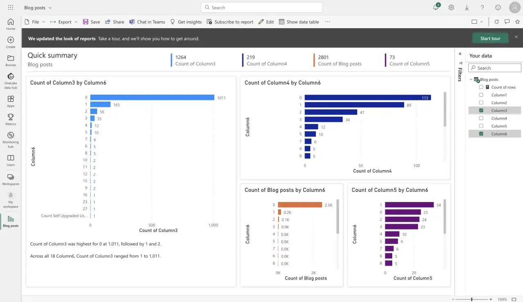The height and width of the screenshot is (302, 523).
Task: Click Show data table
Action: [299, 22]
